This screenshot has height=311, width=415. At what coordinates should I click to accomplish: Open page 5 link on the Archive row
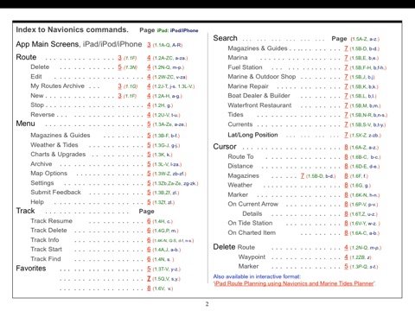149,164
